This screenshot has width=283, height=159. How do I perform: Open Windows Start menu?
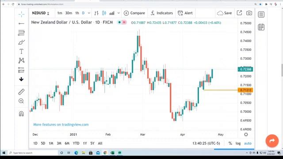[x=4, y=153]
